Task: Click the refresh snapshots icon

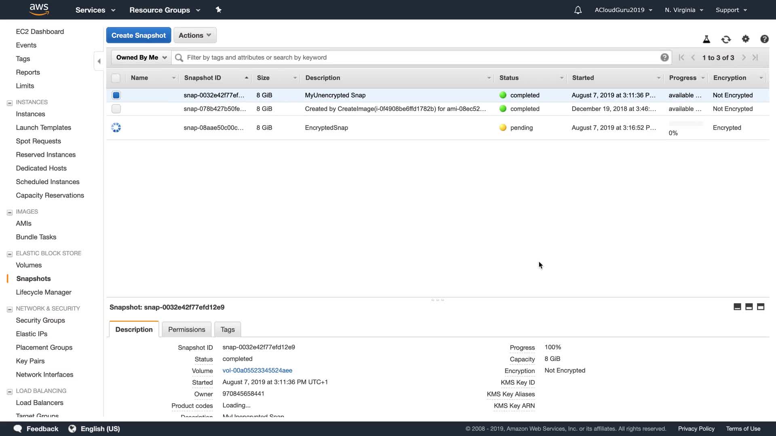Action: click(x=726, y=39)
